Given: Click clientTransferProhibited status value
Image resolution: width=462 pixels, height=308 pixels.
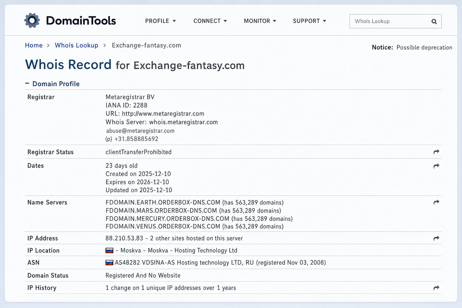Looking at the screenshot, I should 138,152.
